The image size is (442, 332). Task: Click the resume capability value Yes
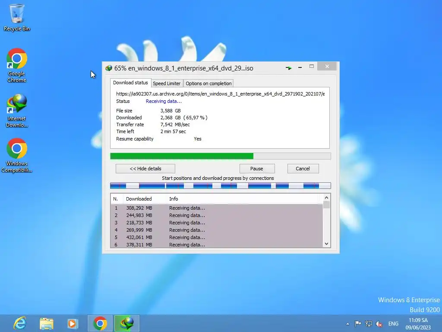coord(198,139)
